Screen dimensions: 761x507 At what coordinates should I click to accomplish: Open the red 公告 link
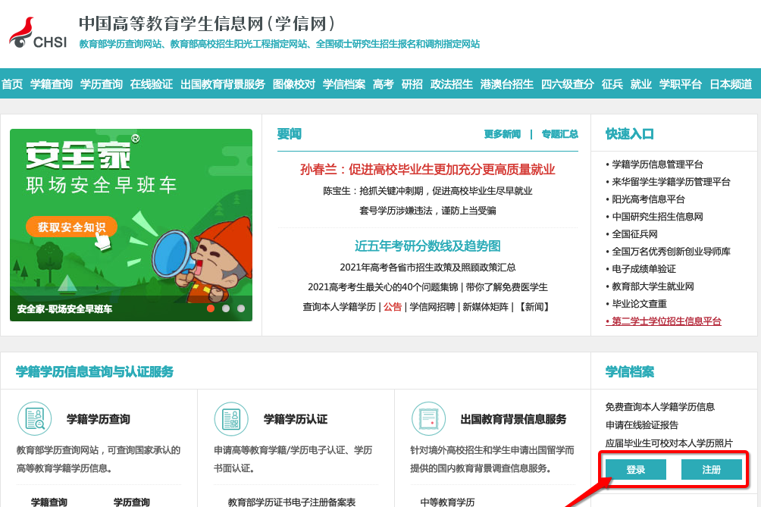click(x=393, y=307)
